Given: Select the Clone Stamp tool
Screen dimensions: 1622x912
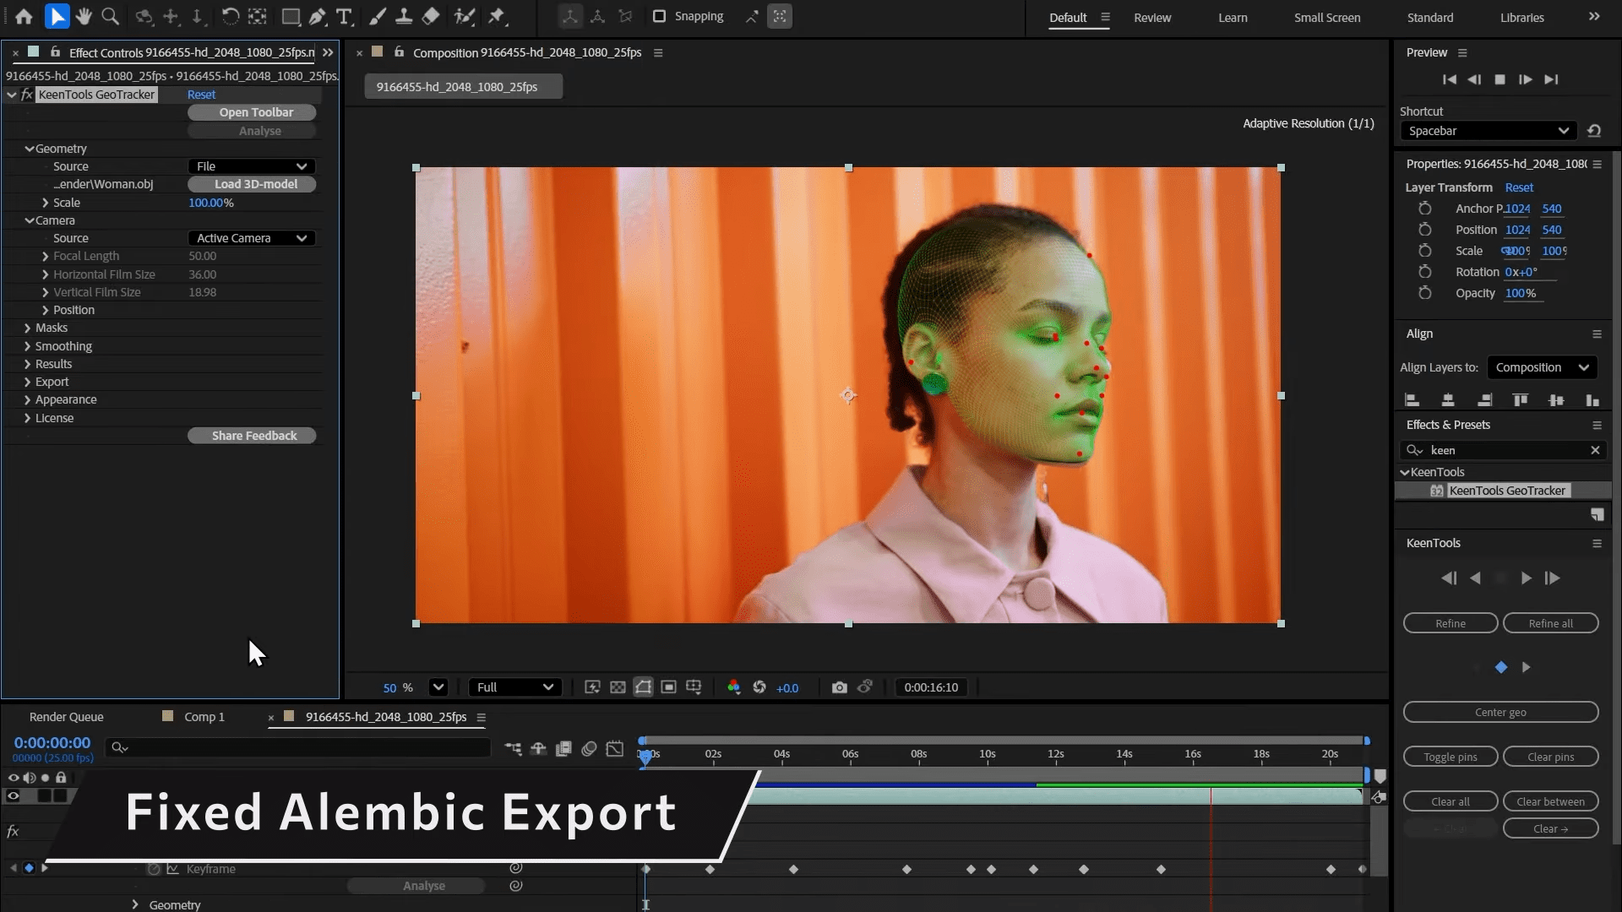Looking at the screenshot, I should (x=405, y=17).
